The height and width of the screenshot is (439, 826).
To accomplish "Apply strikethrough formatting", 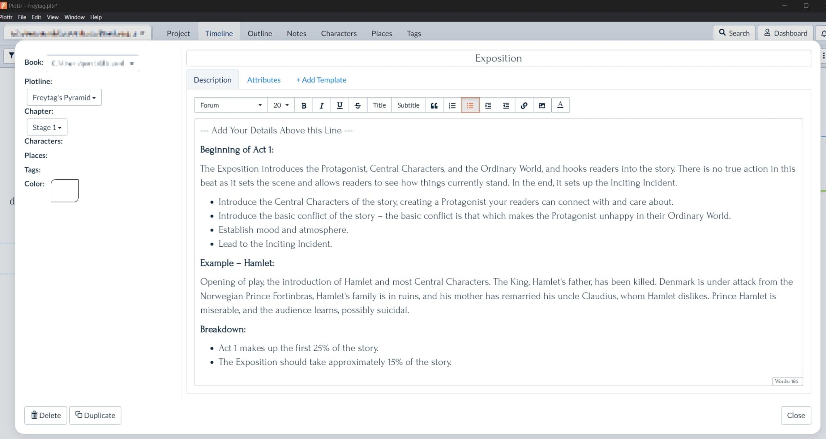I will tap(358, 105).
